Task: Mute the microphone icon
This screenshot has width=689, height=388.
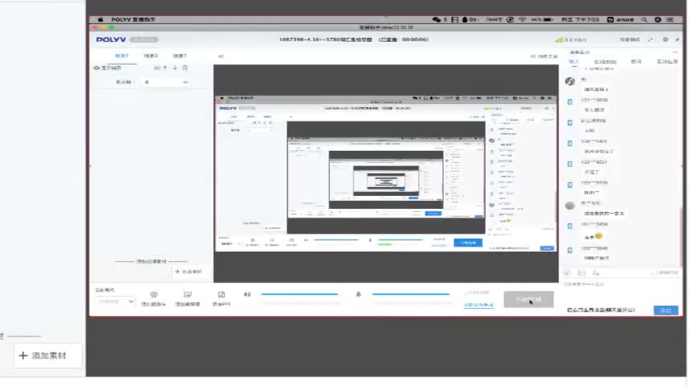Action: [x=358, y=294]
